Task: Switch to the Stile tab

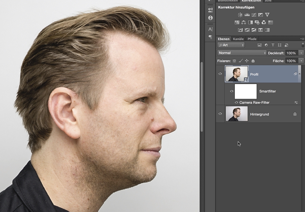Action: click(x=268, y=1)
